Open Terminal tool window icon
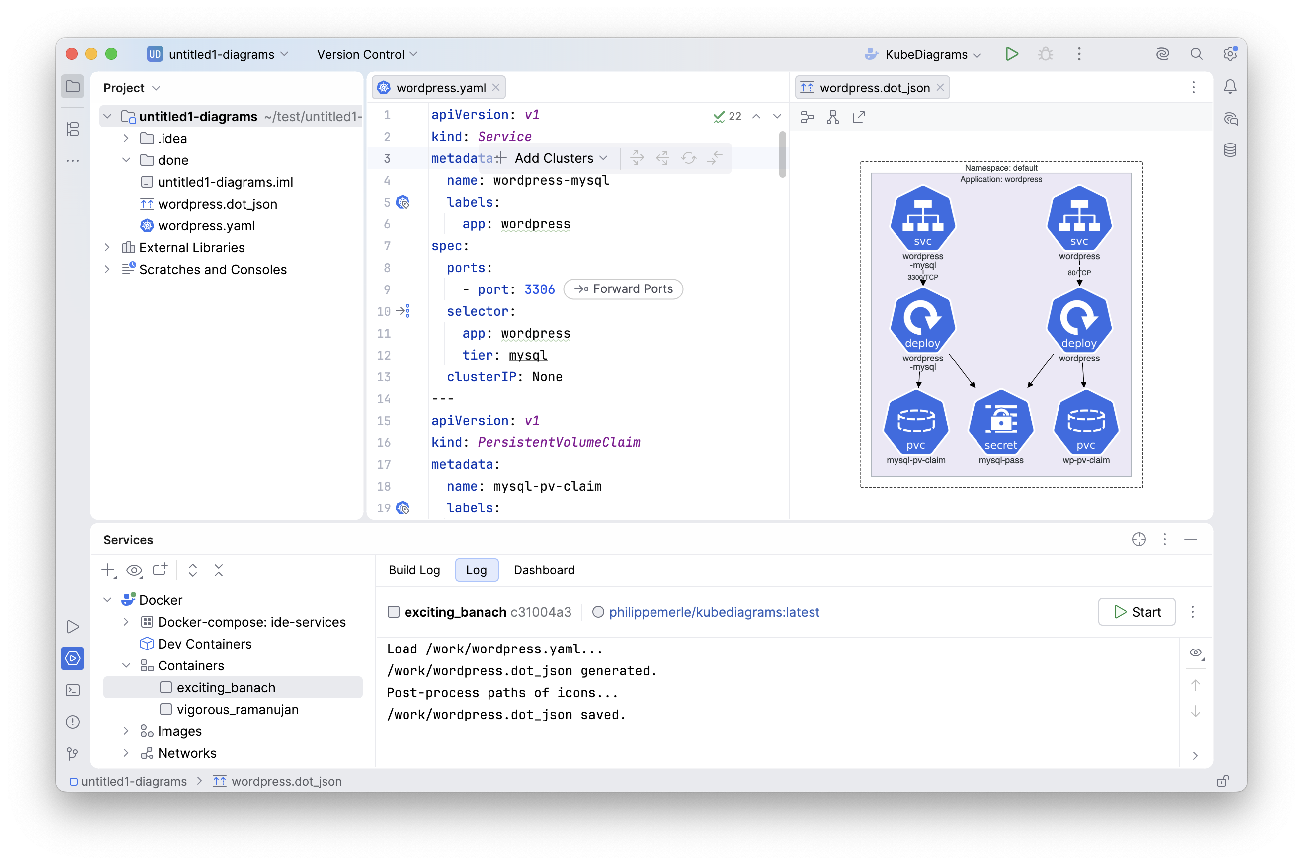Screen dimensions: 1303x865 73,690
